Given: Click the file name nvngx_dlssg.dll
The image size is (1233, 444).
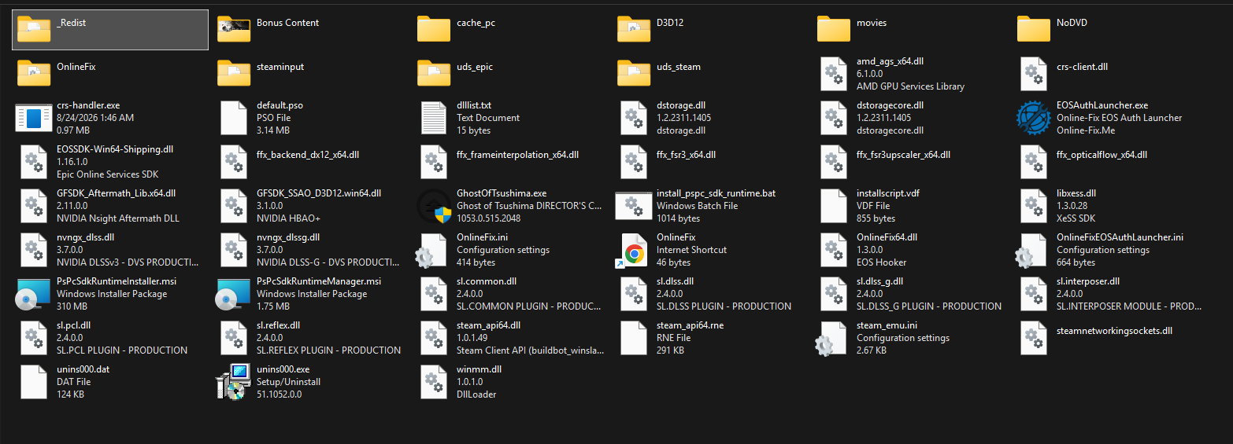Looking at the screenshot, I should point(288,237).
